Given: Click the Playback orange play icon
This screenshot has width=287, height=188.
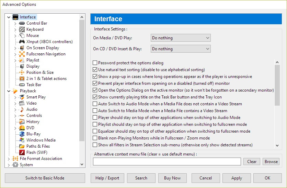Looking at the screenshot, I should tap(15, 91).
